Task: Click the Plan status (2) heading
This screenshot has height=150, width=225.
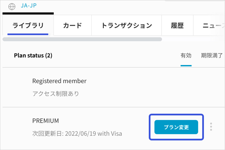Action: point(33,55)
